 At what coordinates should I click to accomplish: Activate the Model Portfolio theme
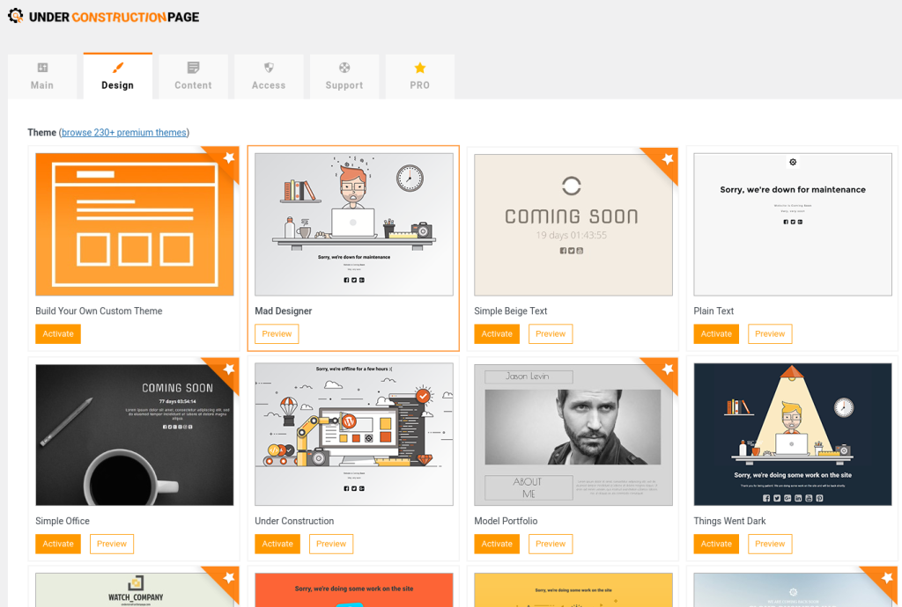[x=497, y=544]
